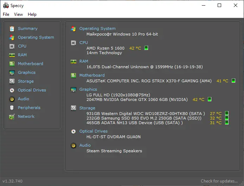The image size is (244, 186).
Task: Show Optical Drives section from sidebar
Action: (x=32, y=90)
